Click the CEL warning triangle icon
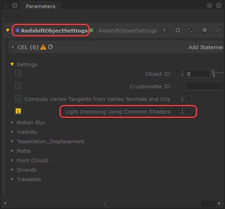Screen dimensions: 225x209 43,47
